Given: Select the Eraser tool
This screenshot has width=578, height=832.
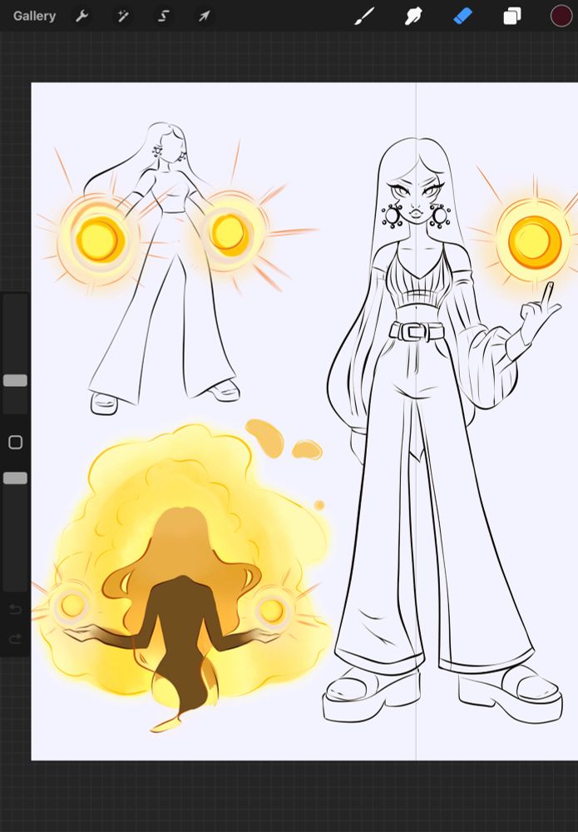Looking at the screenshot, I should [x=463, y=16].
